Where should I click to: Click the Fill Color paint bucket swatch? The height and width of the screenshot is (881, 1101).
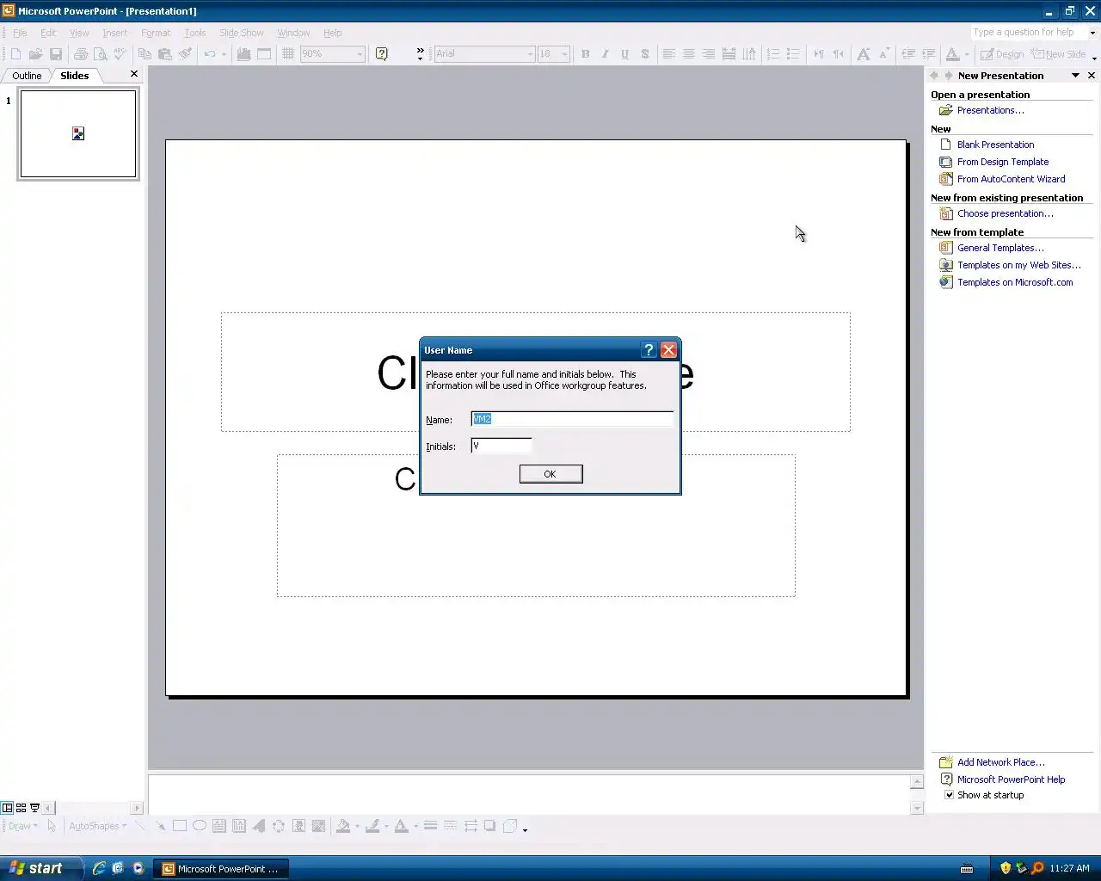point(343,826)
